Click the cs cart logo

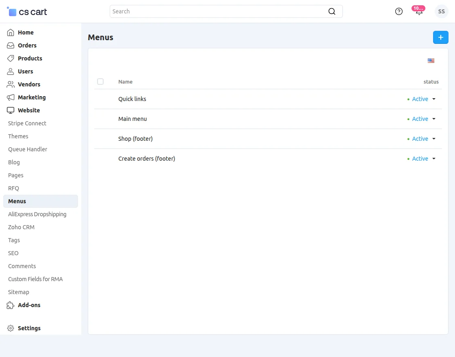(26, 11)
